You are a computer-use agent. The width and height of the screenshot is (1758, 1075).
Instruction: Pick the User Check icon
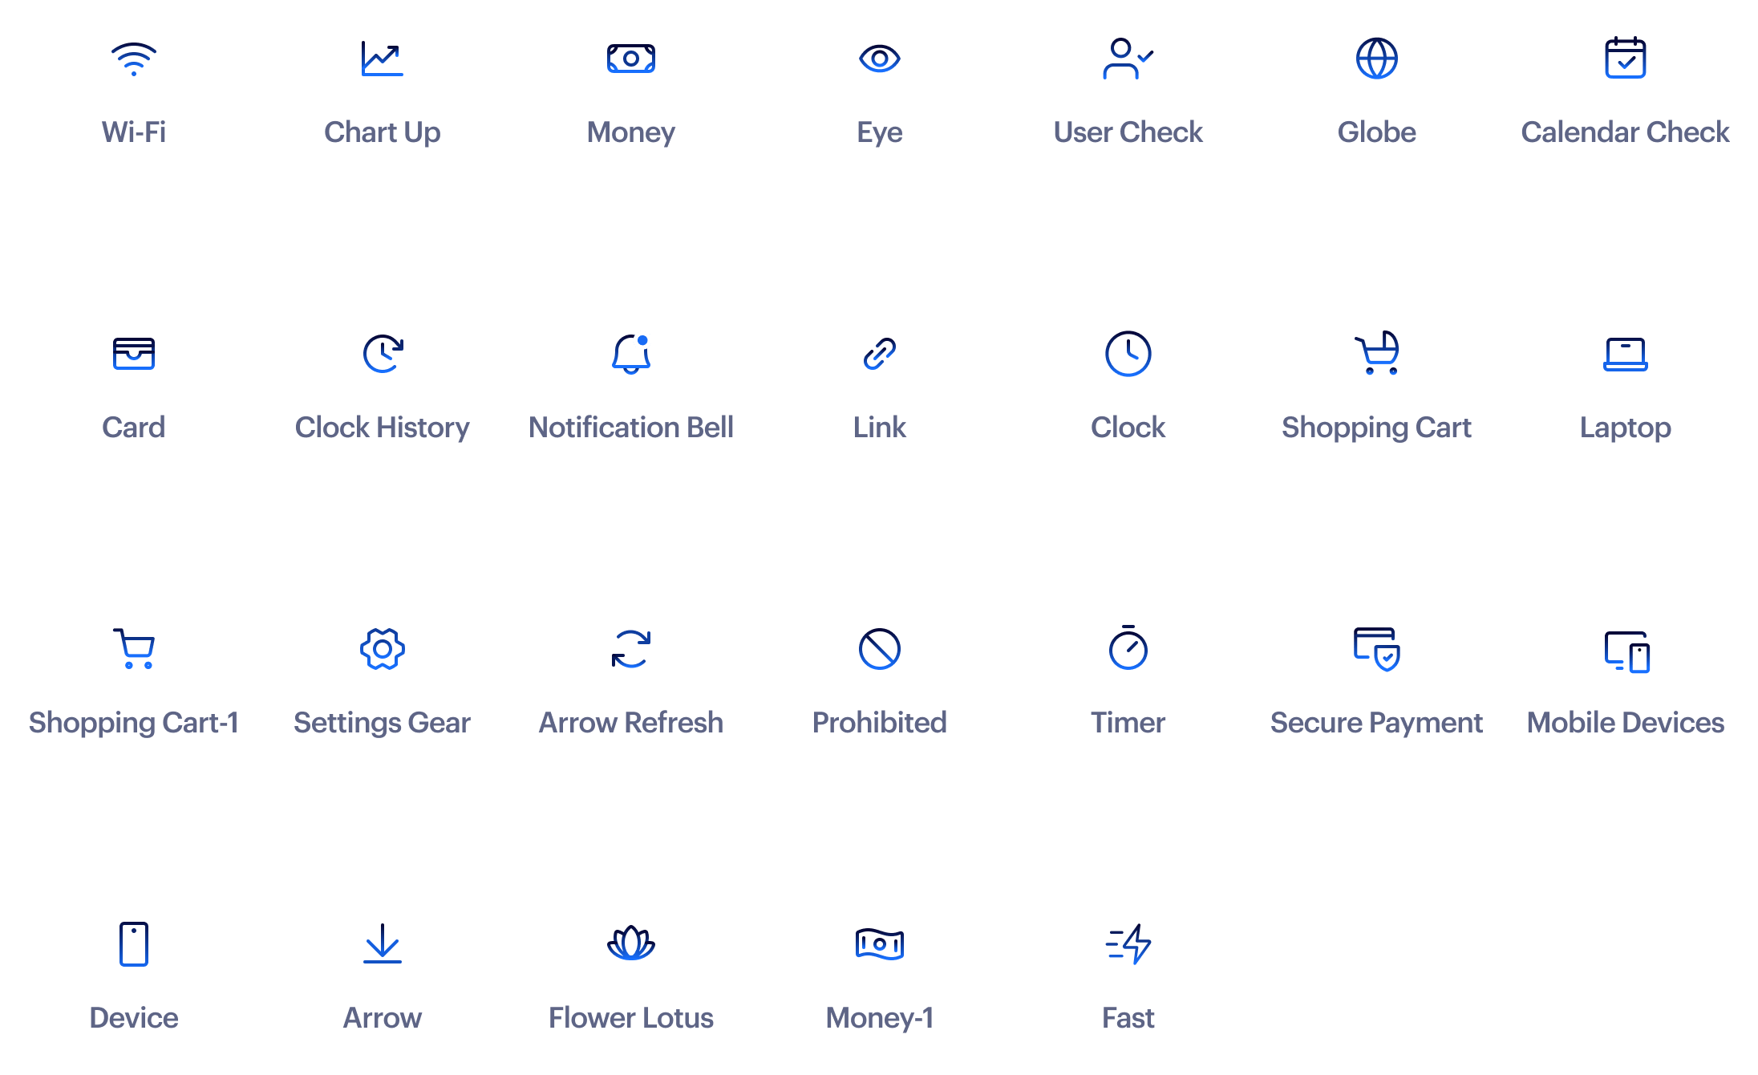click(1128, 59)
